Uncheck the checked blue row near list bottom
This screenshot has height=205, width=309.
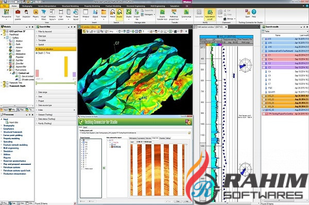pyautogui.click(x=264, y=110)
